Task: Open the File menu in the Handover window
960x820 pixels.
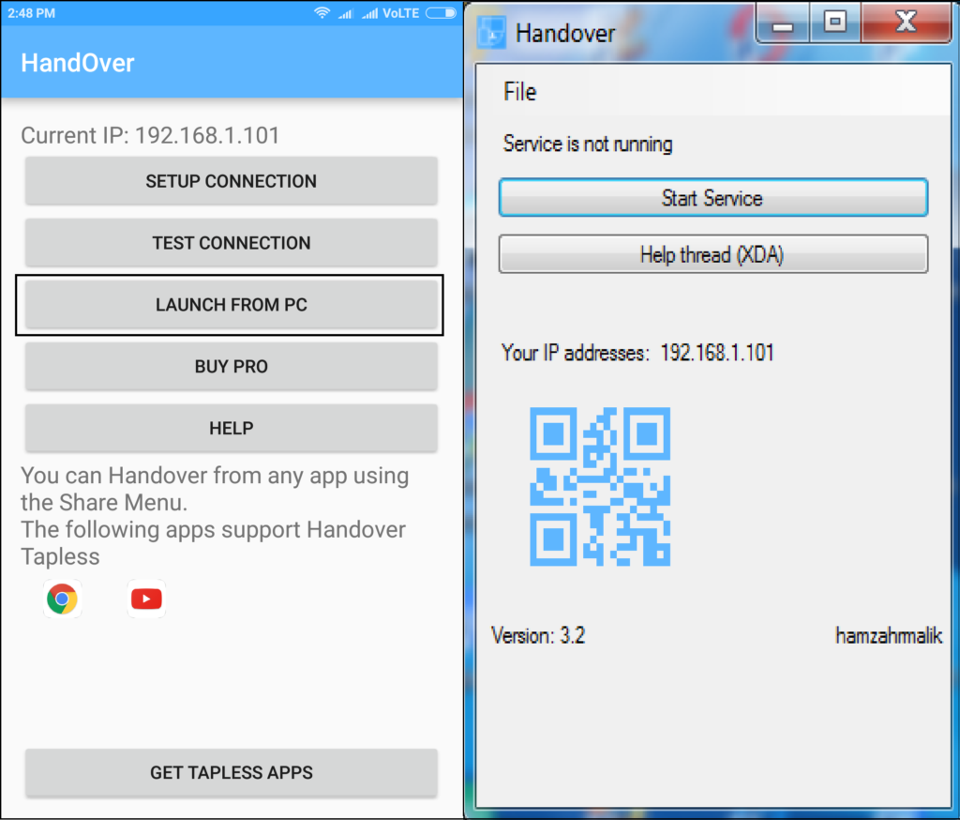Action: click(519, 92)
